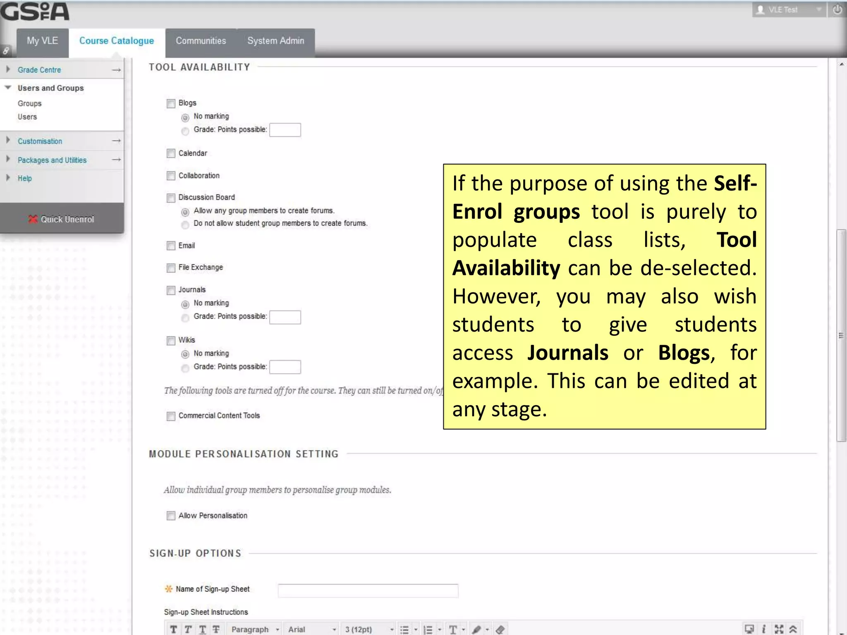The width and height of the screenshot is (847, 635).
Task: Click the strikethrough text formatting icon
Action: [216, 629]
